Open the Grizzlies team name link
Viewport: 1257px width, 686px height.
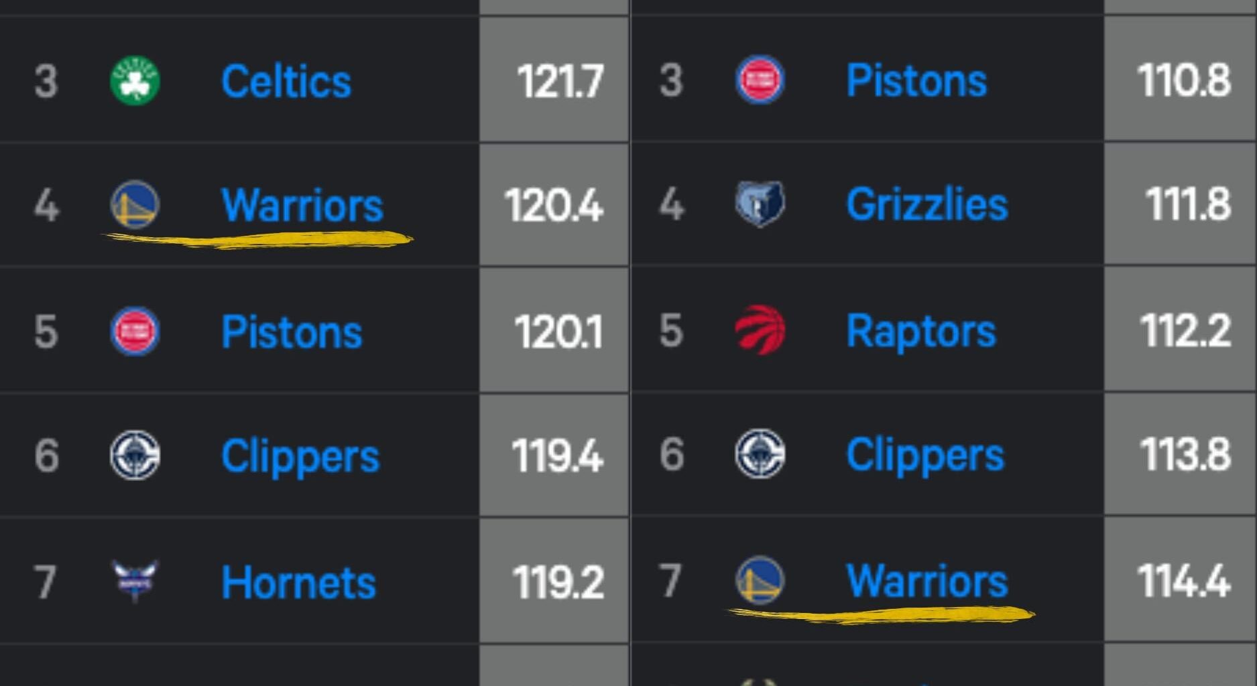point(926,205)
